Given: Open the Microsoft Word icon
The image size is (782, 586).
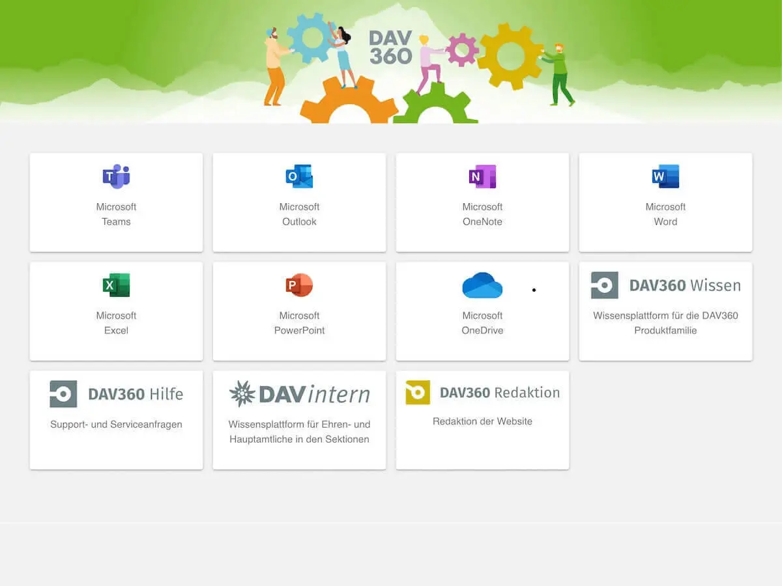Looking at the screenshot, I should pos(665,175).
